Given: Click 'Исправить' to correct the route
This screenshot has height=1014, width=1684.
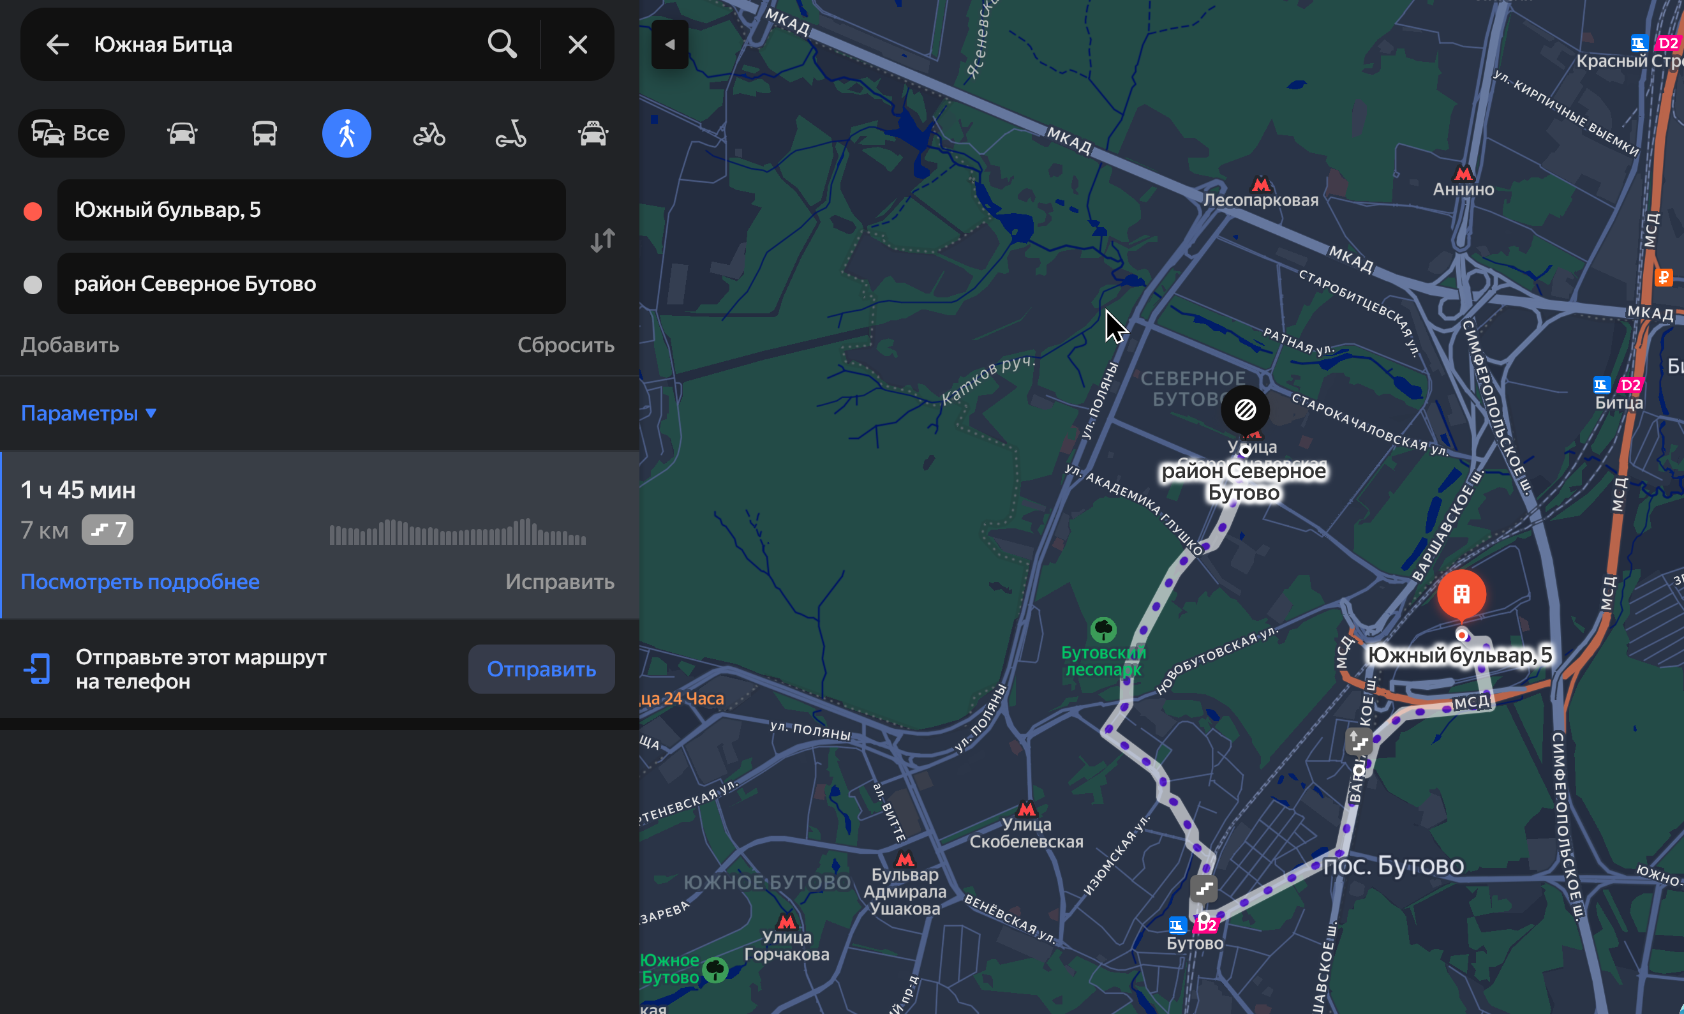Looking at the screenshot, I should click(x=560, y=581).
